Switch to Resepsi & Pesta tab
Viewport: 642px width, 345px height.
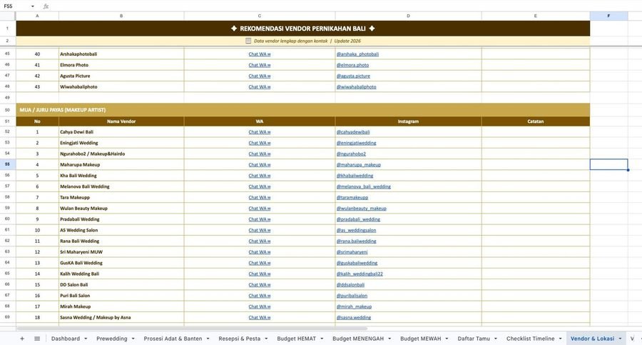pyautogui.click(x=240, y=339)
